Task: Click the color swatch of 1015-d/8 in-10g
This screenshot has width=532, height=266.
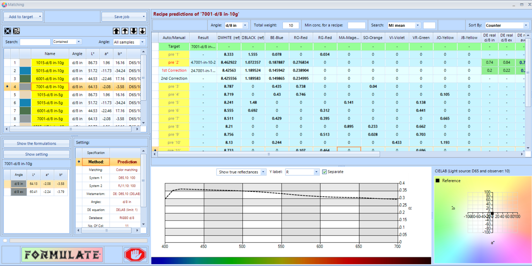Action: [x=25, y=63]
